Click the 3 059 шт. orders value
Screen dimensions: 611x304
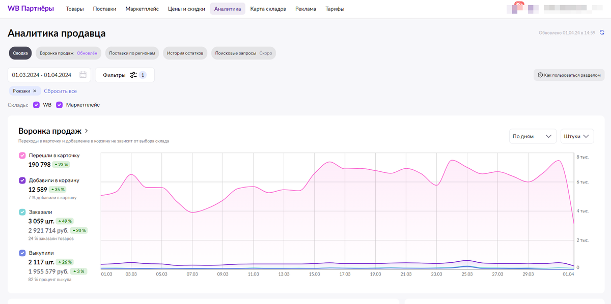click(x=40, y=221)
